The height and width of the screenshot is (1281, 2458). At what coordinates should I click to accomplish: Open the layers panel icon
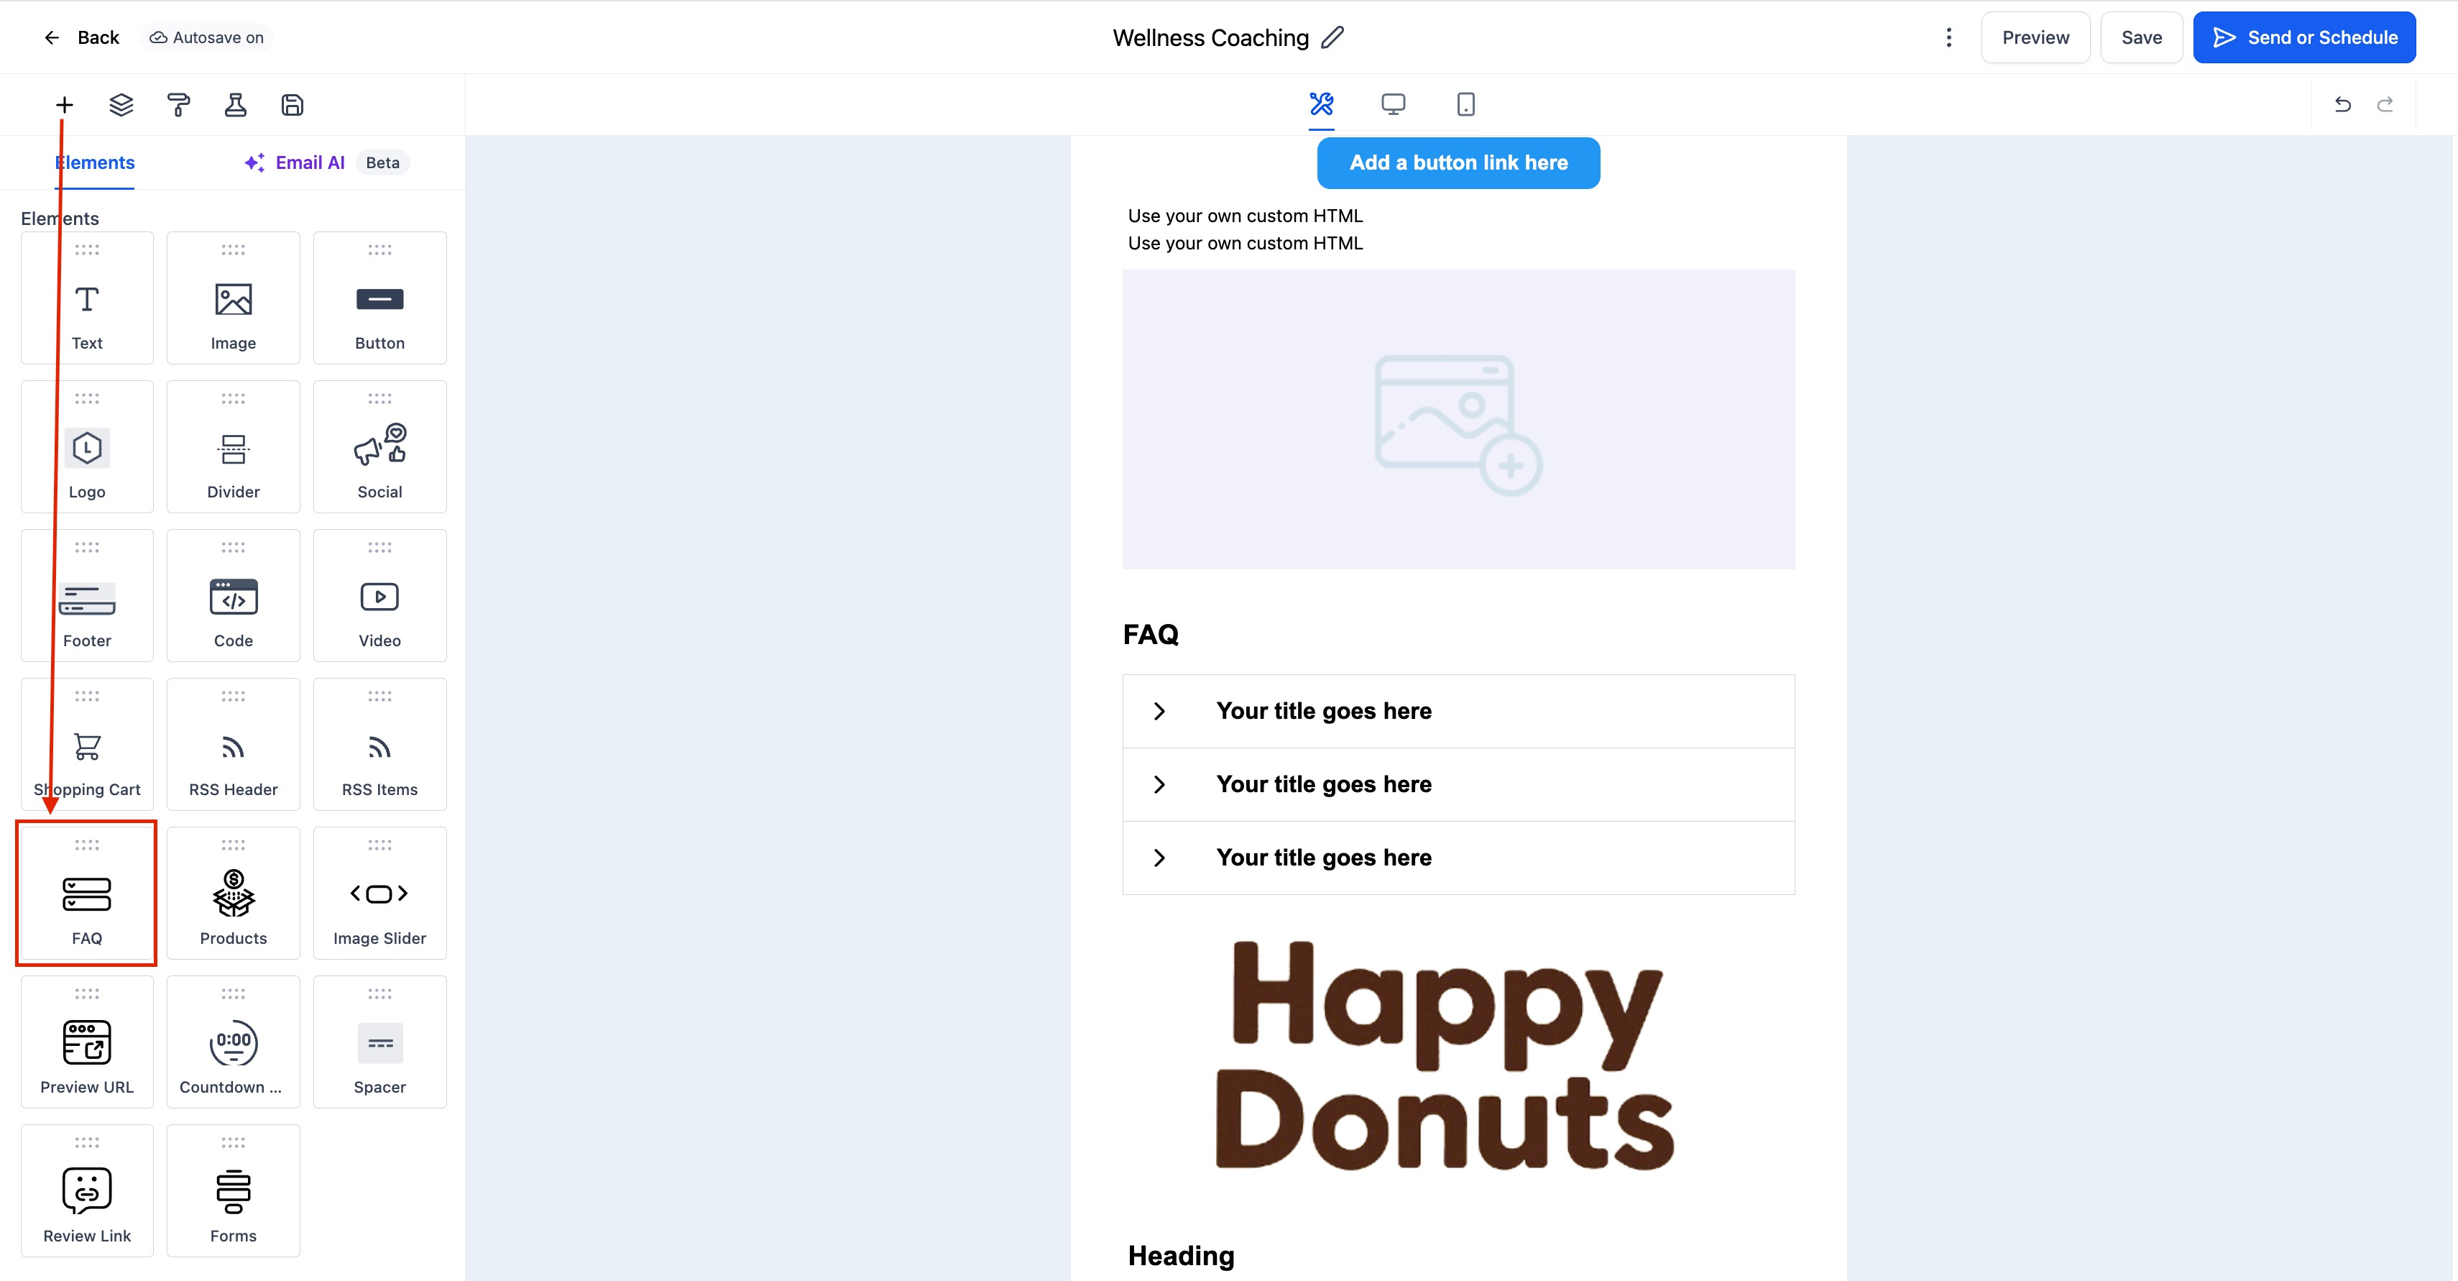121,105
